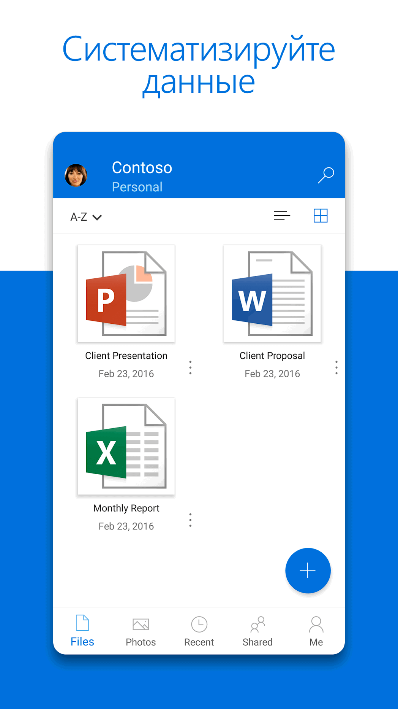This screenshot has width=398, height=709.
Task: Switch to the Photos tab
Action: tap(141, 632)
